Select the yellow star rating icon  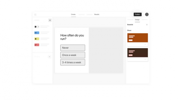[x=37, y=39]
